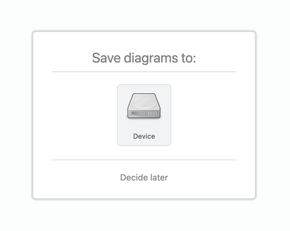Click the rounded Device option card

[x=144, y=115]
